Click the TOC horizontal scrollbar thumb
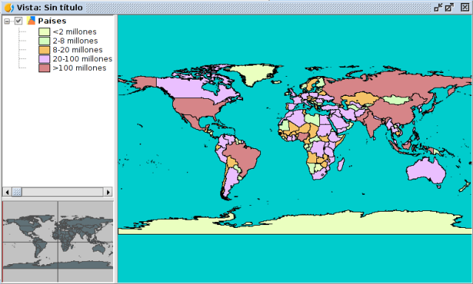The width and height of the screenshot is (473, 284). (17, 192)
